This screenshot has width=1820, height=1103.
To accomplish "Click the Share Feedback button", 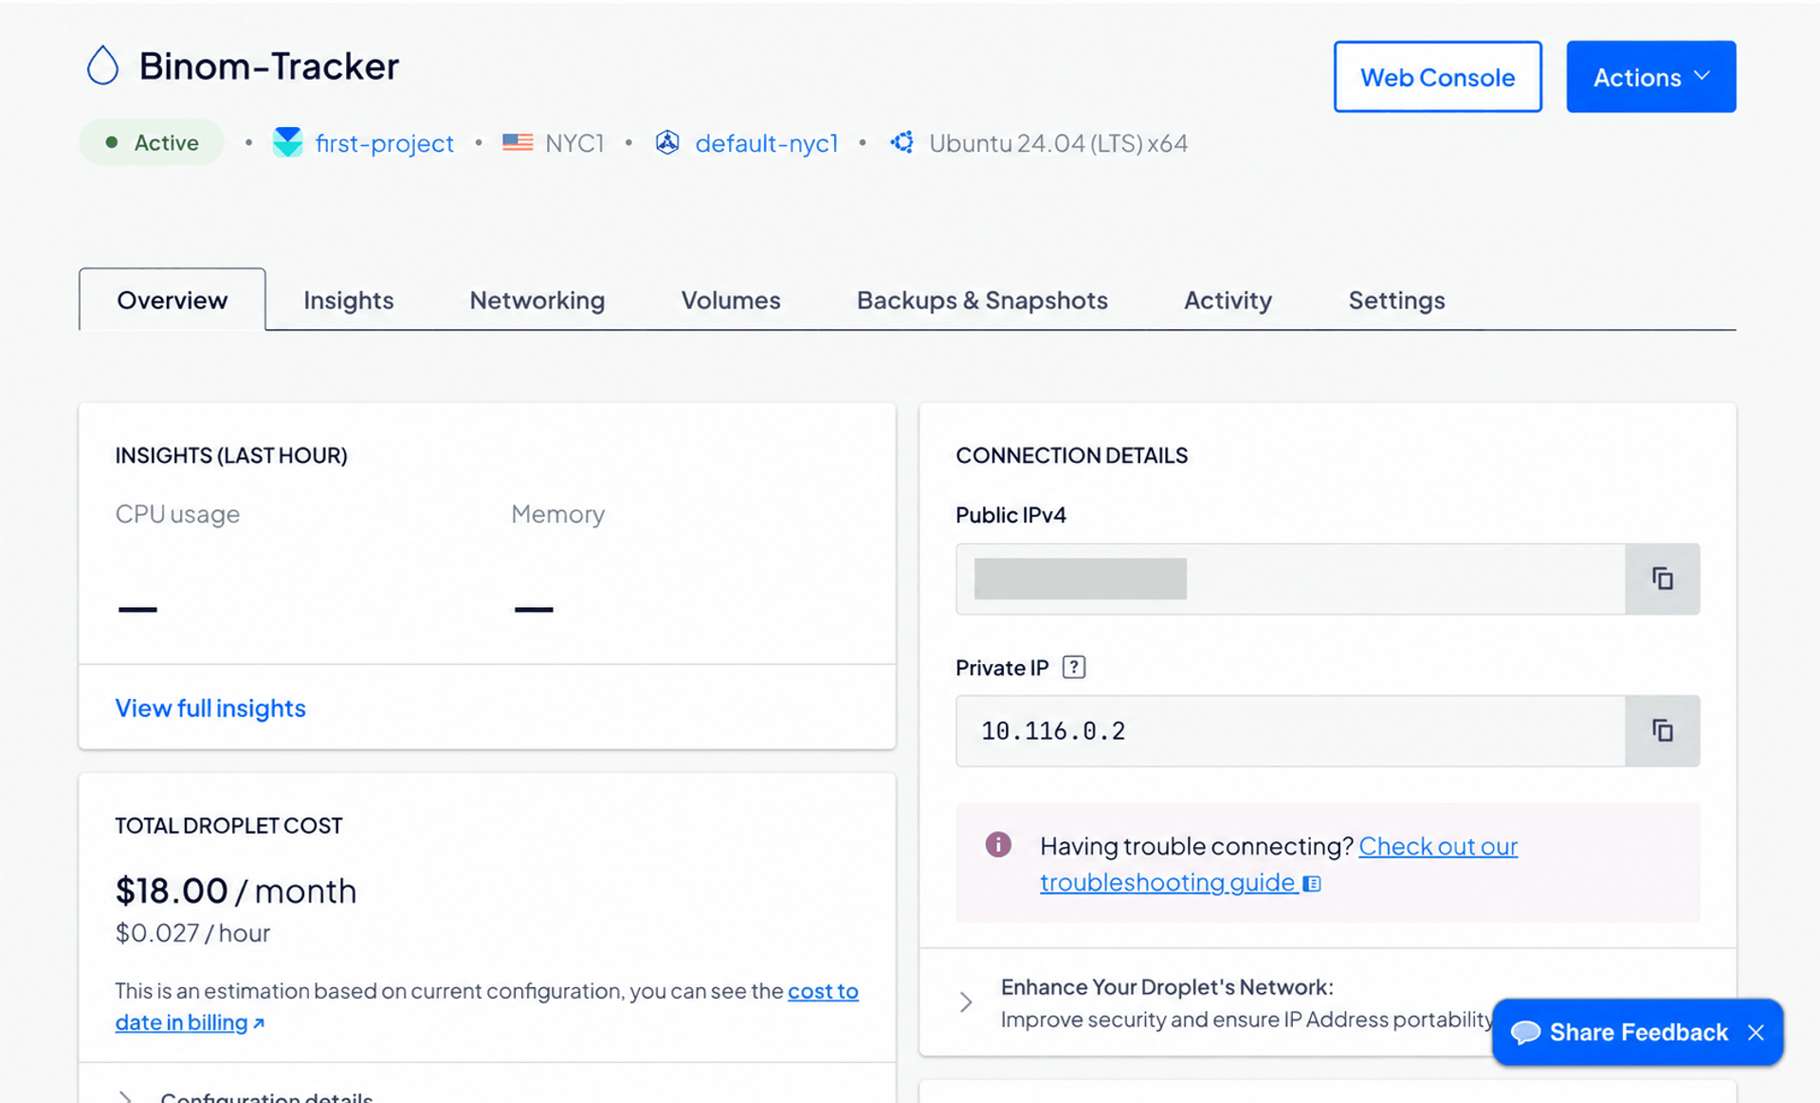I will click(1637, 1032).
